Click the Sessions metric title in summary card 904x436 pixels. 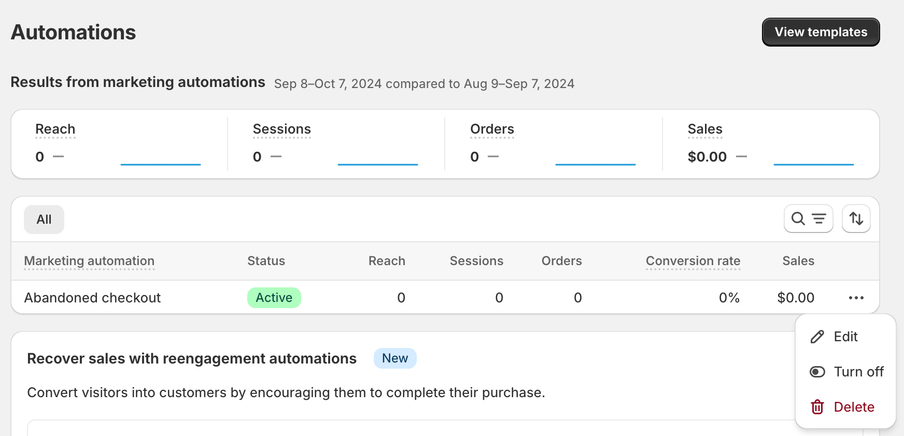[x=281, y=129]
